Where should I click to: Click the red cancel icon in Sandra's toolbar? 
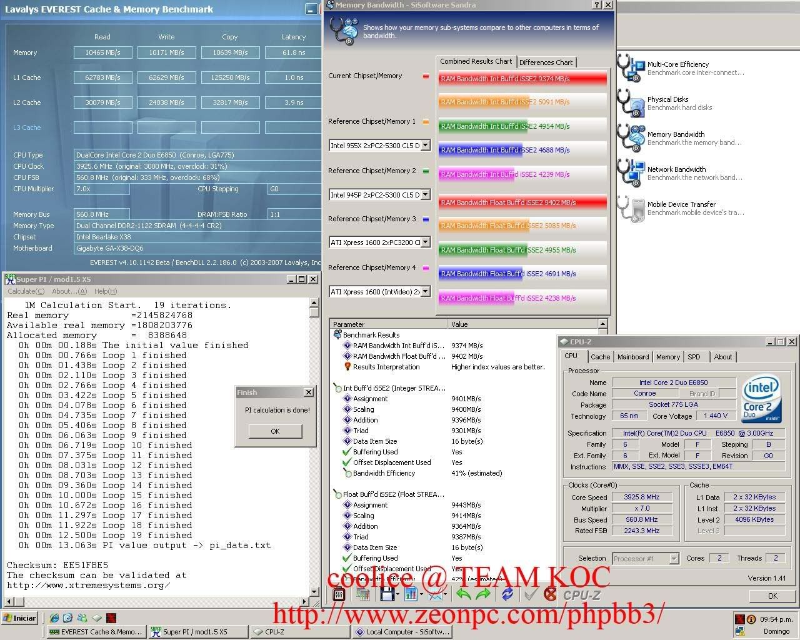point(550,594)
